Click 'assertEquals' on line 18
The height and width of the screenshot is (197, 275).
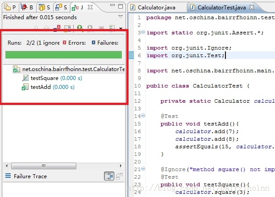click(196, 147)
